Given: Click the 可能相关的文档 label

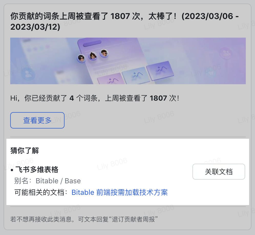Looking at the screenshot, I should (x=41, y=193).
